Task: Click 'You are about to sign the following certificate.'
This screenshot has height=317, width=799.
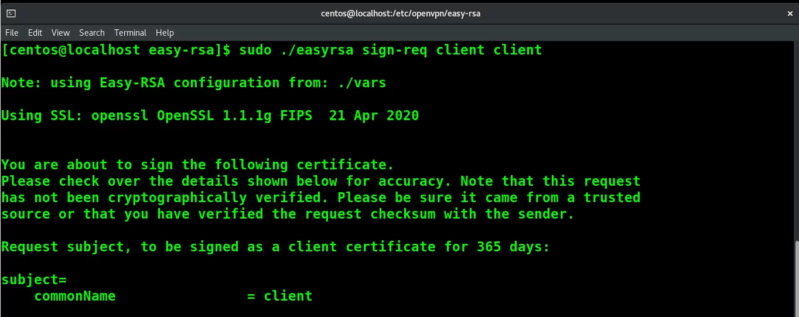Action: point(197,165)
